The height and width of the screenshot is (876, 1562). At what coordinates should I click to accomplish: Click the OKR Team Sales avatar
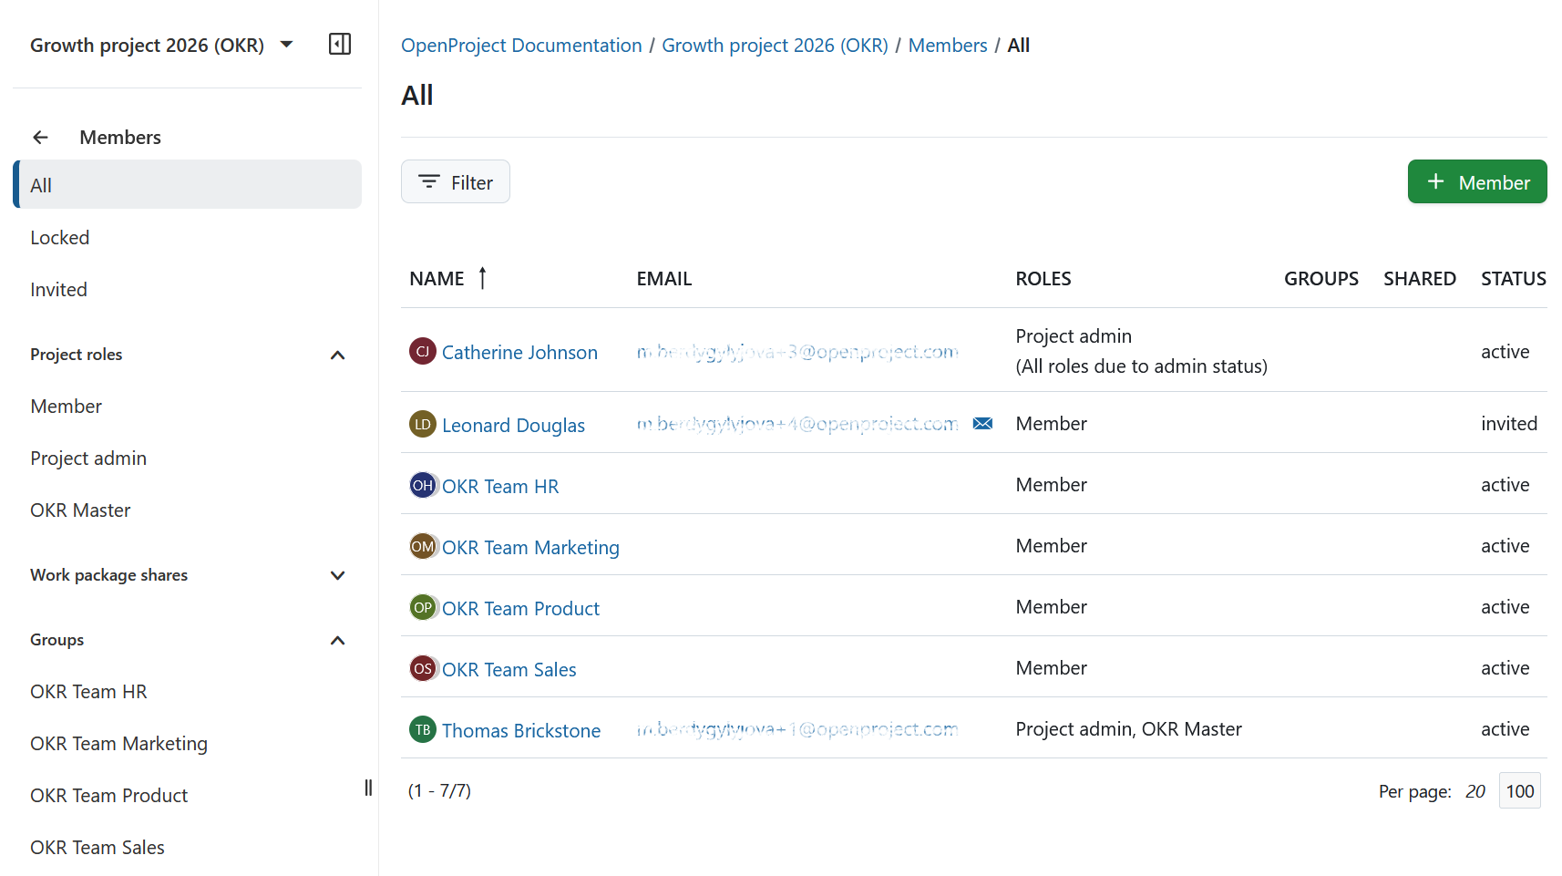coord(422,668)
